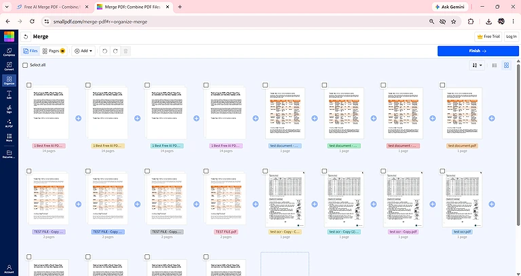Rotate selected files counterclockwise
Viewport: 521px width, 276px height.
click(104, 51)
